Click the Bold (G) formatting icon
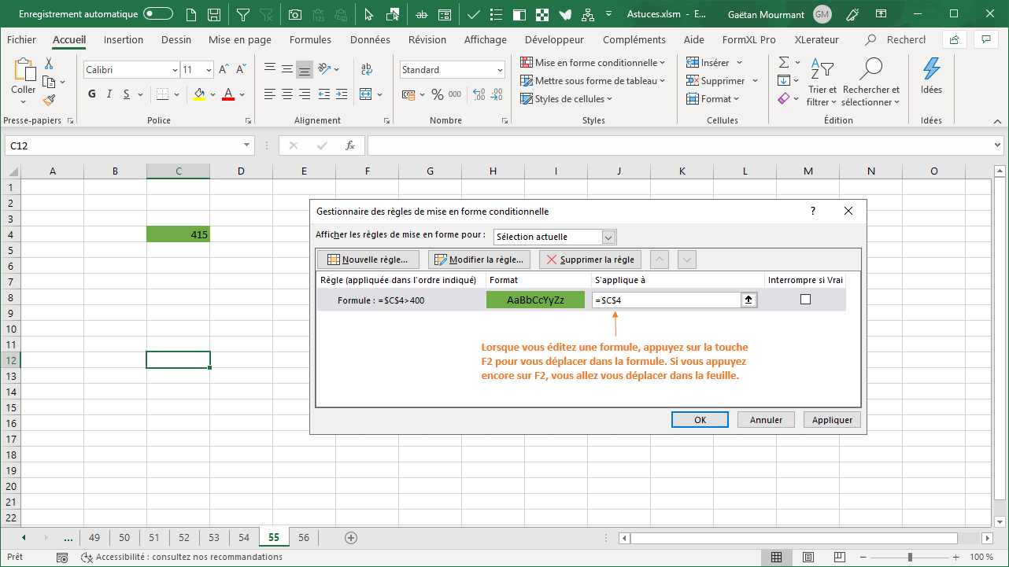1009x567 pixels. tap(92, 94)
